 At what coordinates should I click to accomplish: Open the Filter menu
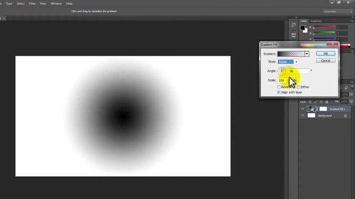32,4
